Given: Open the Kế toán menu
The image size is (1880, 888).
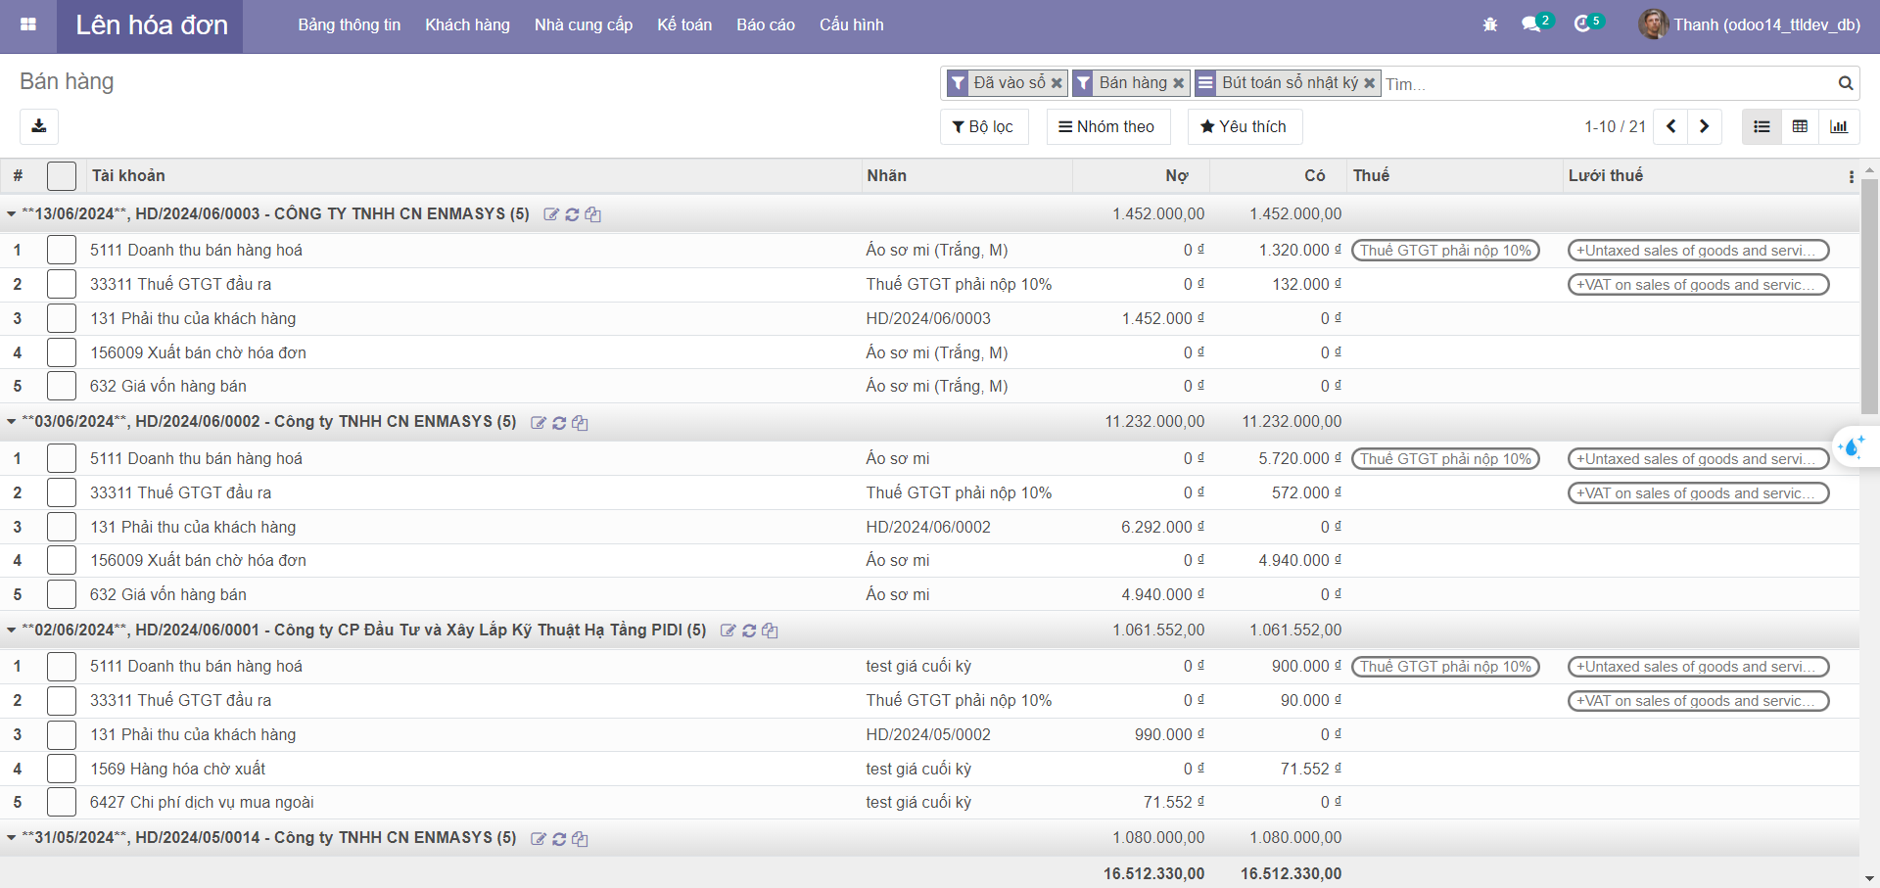Looking at the screenshot, I should tap(683, 24).
